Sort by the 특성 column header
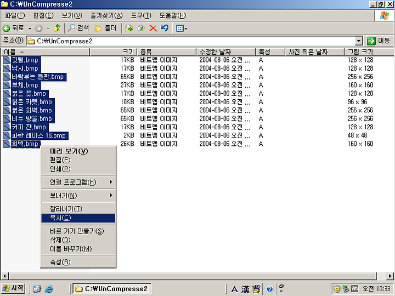This screenshot has width=395, height=296. [x=270, y=52]
